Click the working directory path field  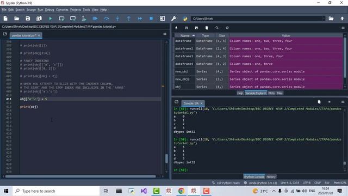(256, 19)
